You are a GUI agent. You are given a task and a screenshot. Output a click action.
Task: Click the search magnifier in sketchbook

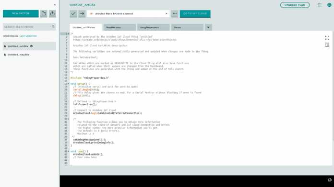click(x=53, y=27)
